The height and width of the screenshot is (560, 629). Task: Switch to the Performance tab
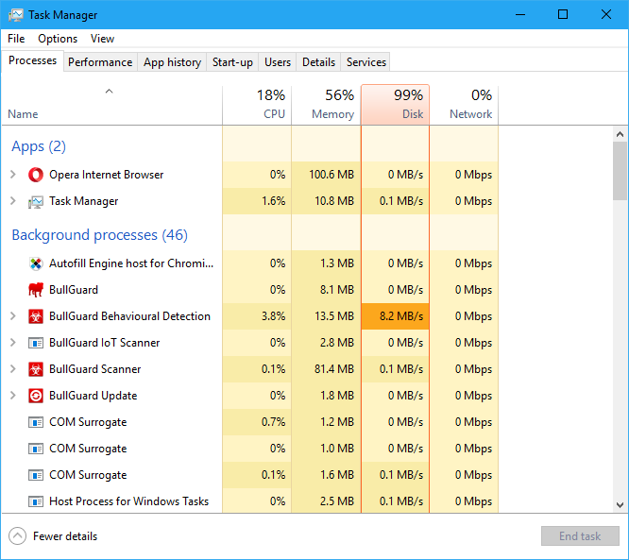pyautogui.click(x=100, y=62)
